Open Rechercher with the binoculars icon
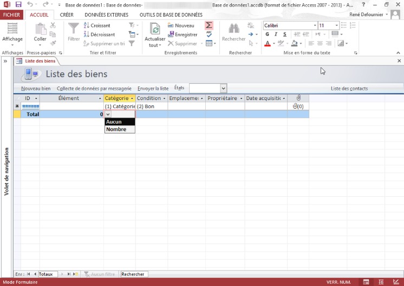 click(x=234, y=32)
